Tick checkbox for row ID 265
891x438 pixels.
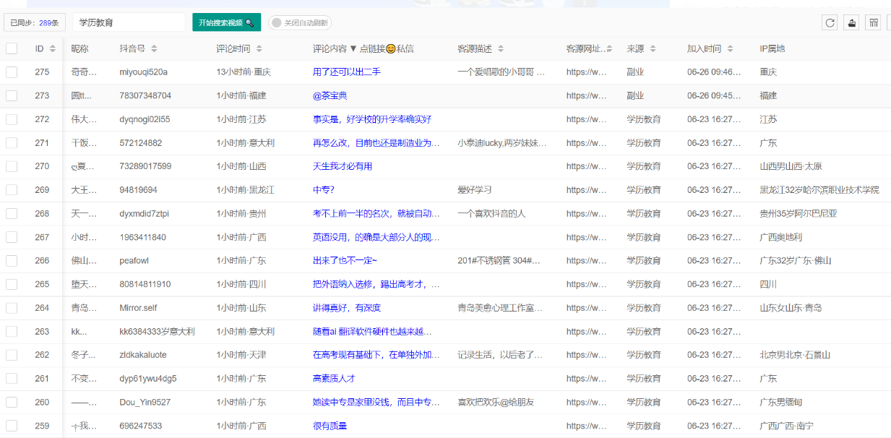click(x=12, y=284)
